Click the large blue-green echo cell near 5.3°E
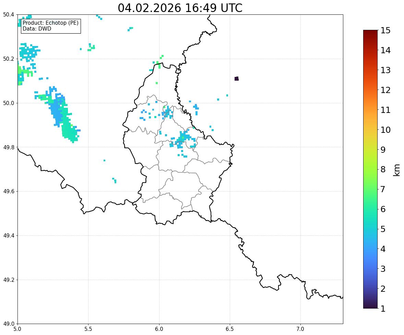 pyautogui.click(x=62, y=115)
